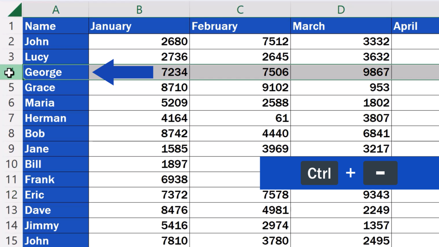
Task: Select entire column C via header
Action: (x=240, y=10)
